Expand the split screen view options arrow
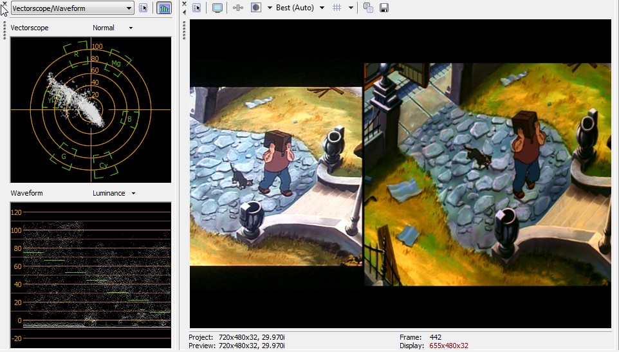The height and width of the screenshot is (352, 619). pos(270,8)
